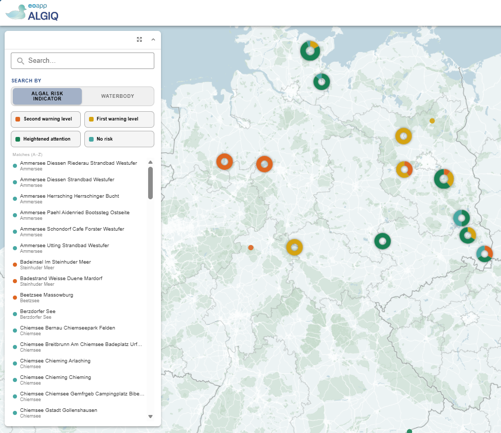Click the half teal, half green ring marker

tap(461, 218)
